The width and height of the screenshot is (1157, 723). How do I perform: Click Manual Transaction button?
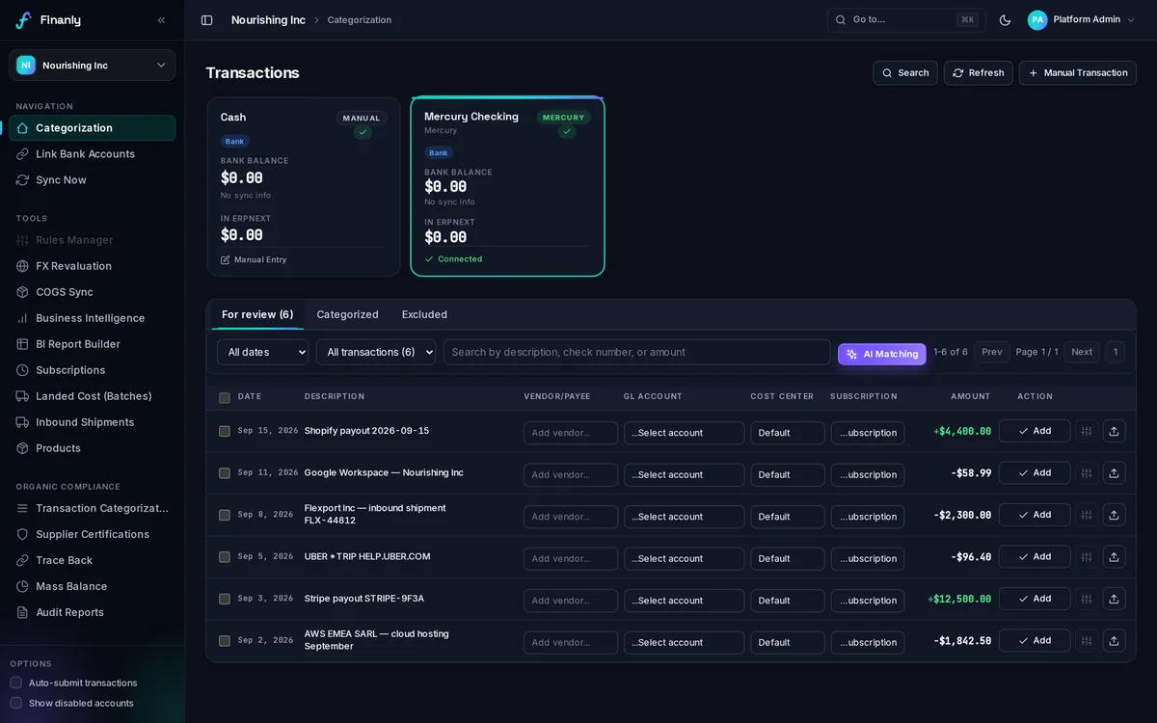1078,73
